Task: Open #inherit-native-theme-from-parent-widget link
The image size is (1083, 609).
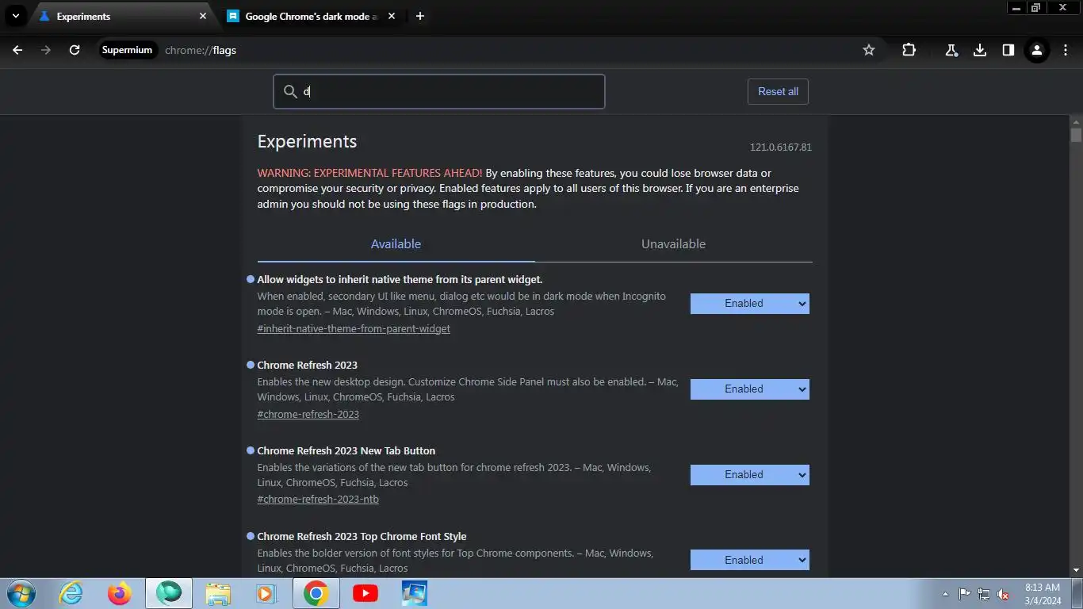Action: (354, 328)
